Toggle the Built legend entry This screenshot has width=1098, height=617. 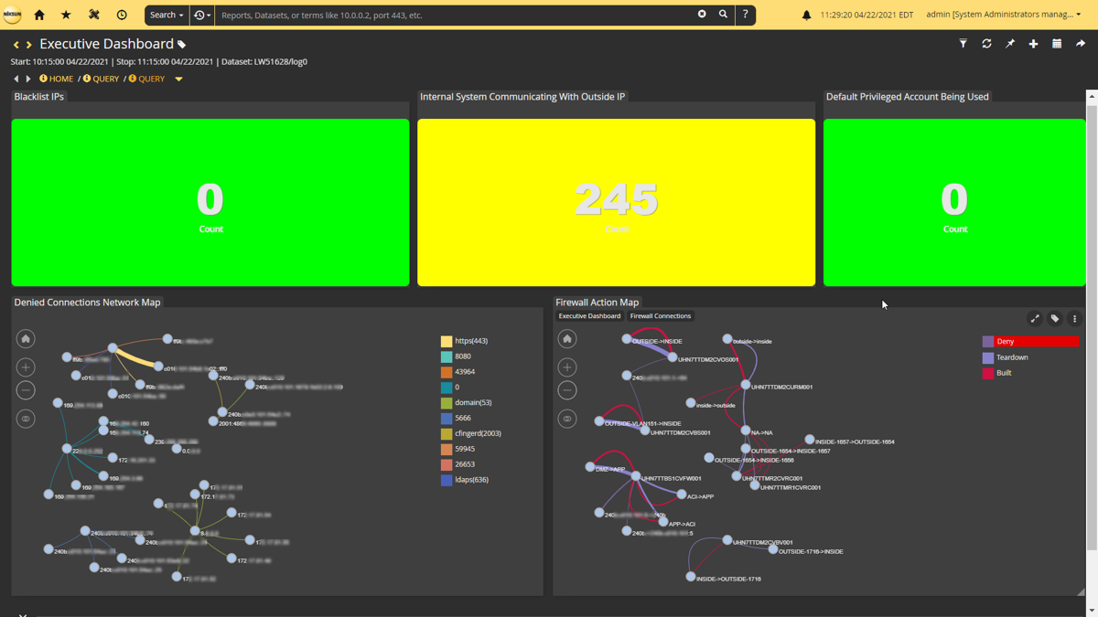pyautogui.click(x=1004, y=373)
